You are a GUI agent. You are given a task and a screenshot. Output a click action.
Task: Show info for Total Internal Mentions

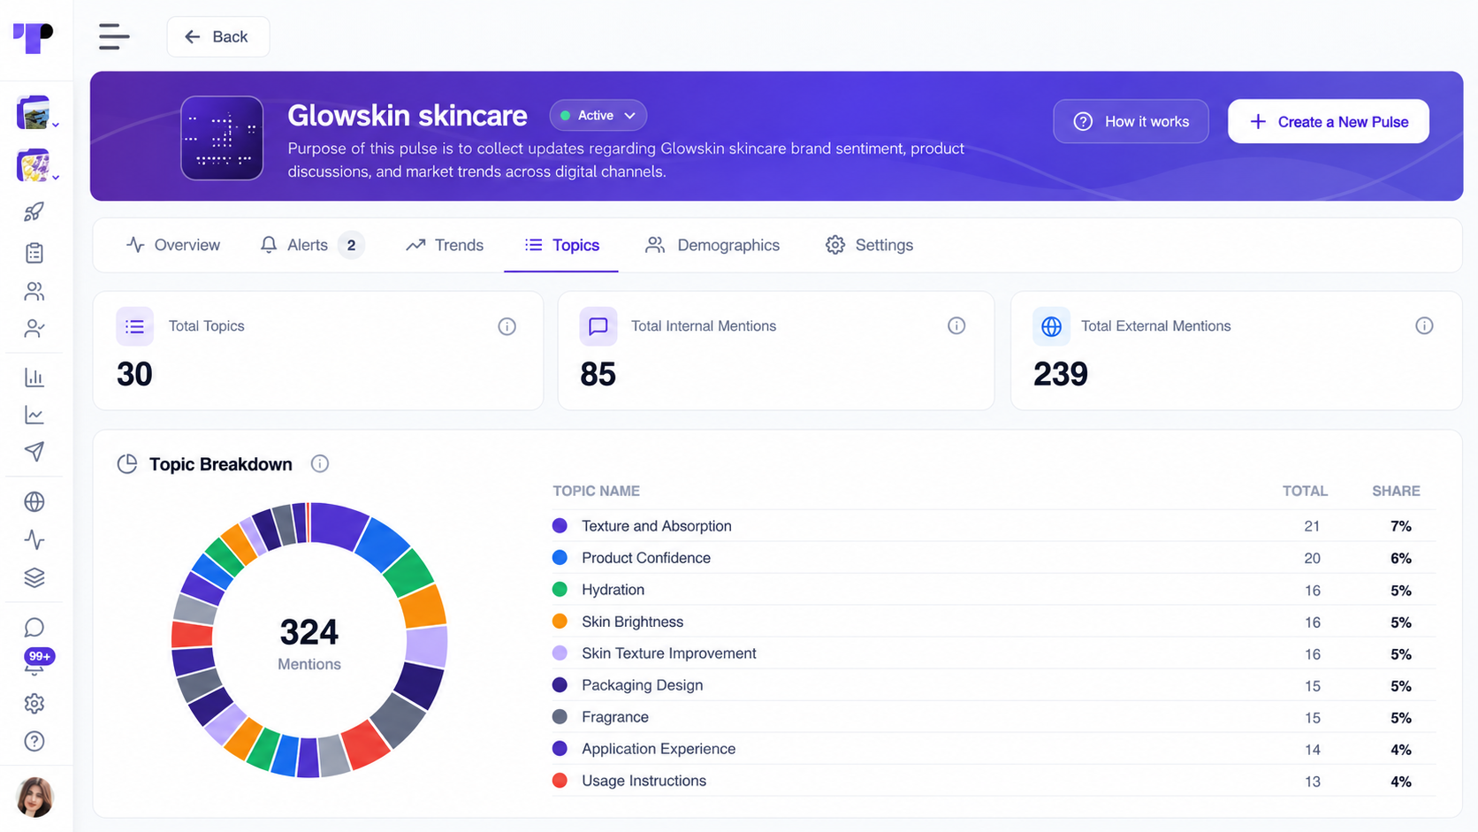[x=956, y=326]
